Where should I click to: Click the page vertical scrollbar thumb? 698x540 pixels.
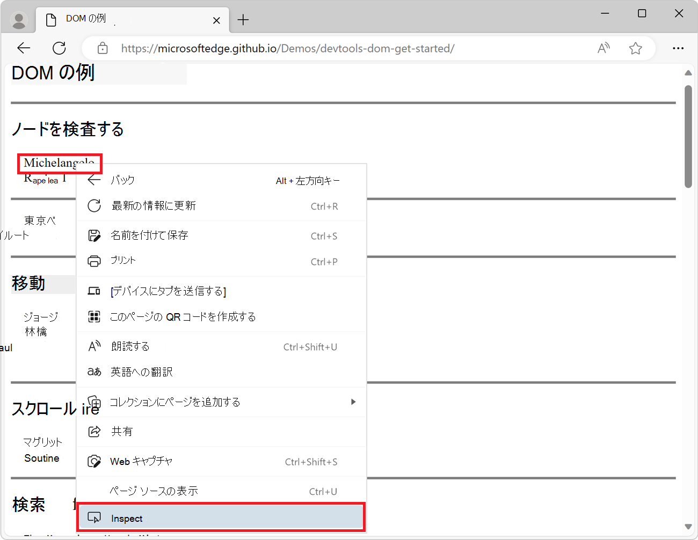click(x=688, y=136)
